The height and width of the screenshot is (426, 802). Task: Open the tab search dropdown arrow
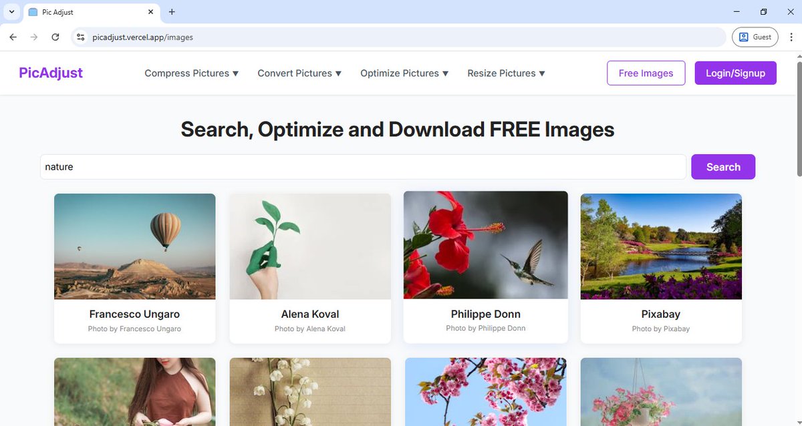click(x=11, y=12)
